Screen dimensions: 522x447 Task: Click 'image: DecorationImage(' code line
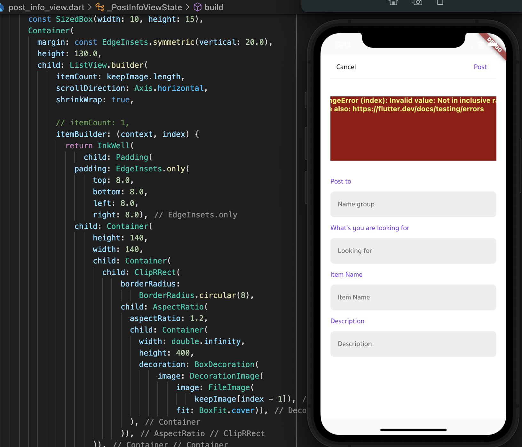(x=210, y=376)
